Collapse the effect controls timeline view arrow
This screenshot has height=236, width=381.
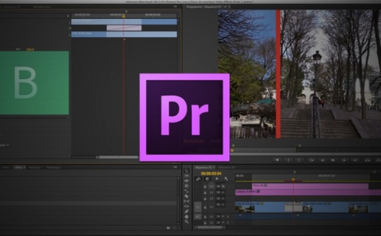[68, 16]
